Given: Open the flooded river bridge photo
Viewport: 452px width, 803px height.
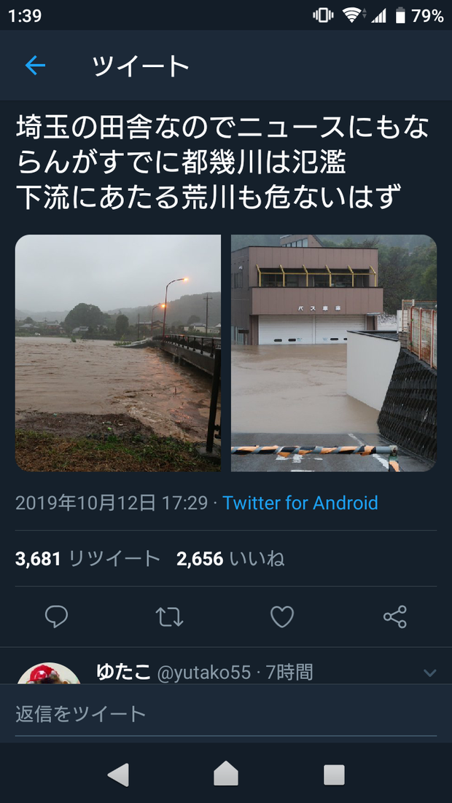Looking at the screenshot, I should coord(118,353).
